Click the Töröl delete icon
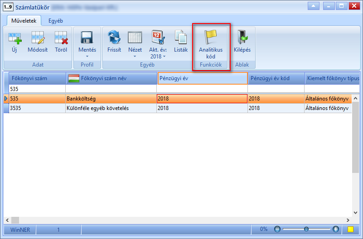363x239 pixels. [x=61, y=38]
